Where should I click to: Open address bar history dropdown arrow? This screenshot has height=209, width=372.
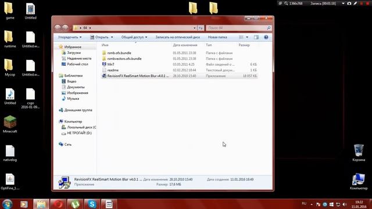195,28
